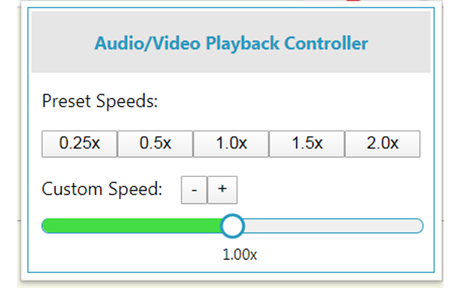Decrease custom speed with minus button

[x=194, y=190]
